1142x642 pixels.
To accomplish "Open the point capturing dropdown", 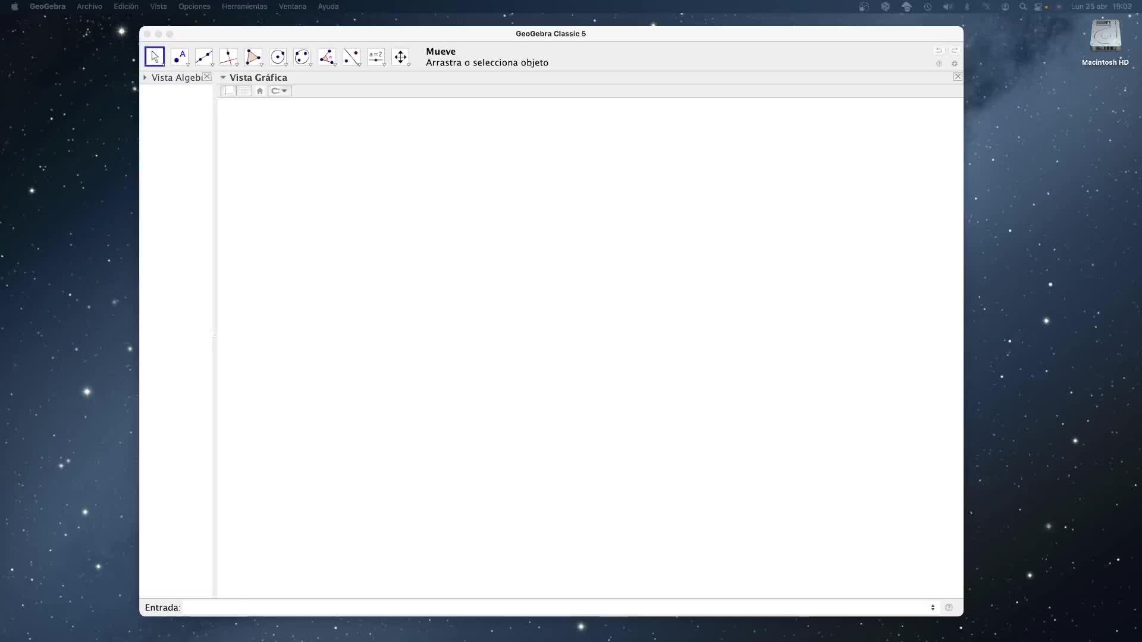I will click(x=280, y=91).
